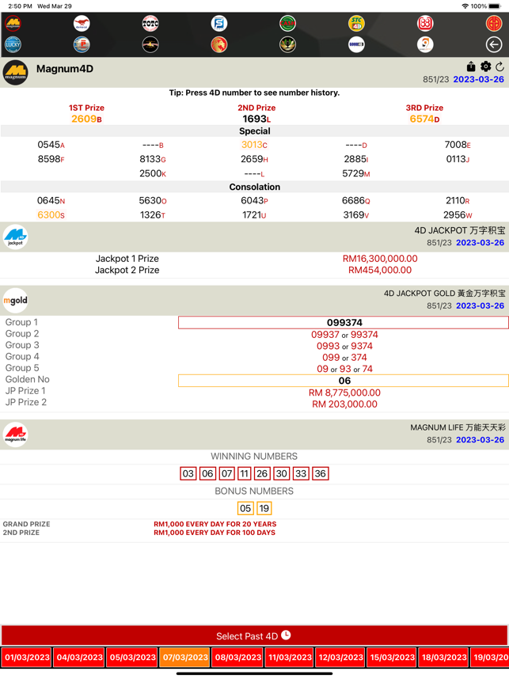Tap highlighted special number 3013
The height and width of the screenshot is (679, 509).
point(254,145)
